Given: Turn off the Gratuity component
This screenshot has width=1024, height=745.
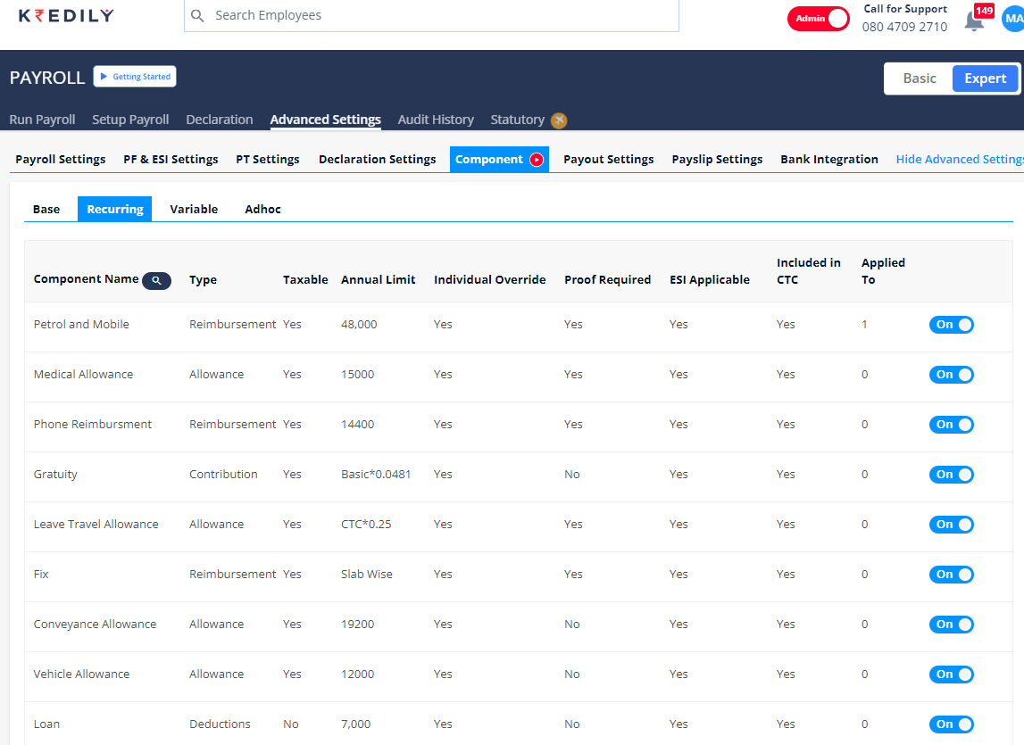Looking at the screenshot, I should pos(952,474).
